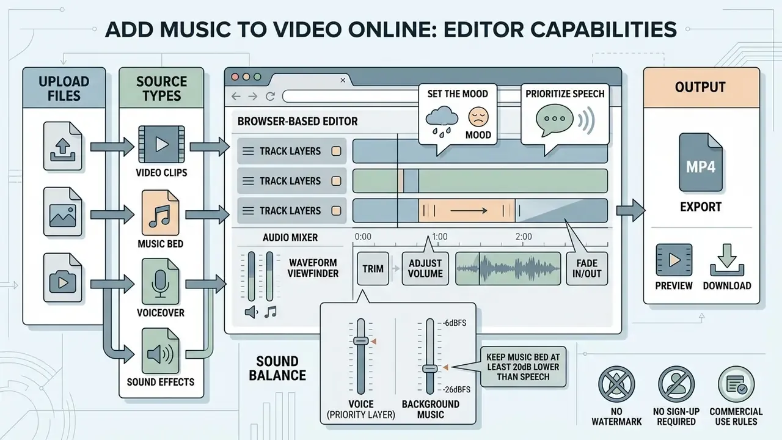Click the Voice priority layer slider handle
The image size is (782, 440).
coord(361,341)
